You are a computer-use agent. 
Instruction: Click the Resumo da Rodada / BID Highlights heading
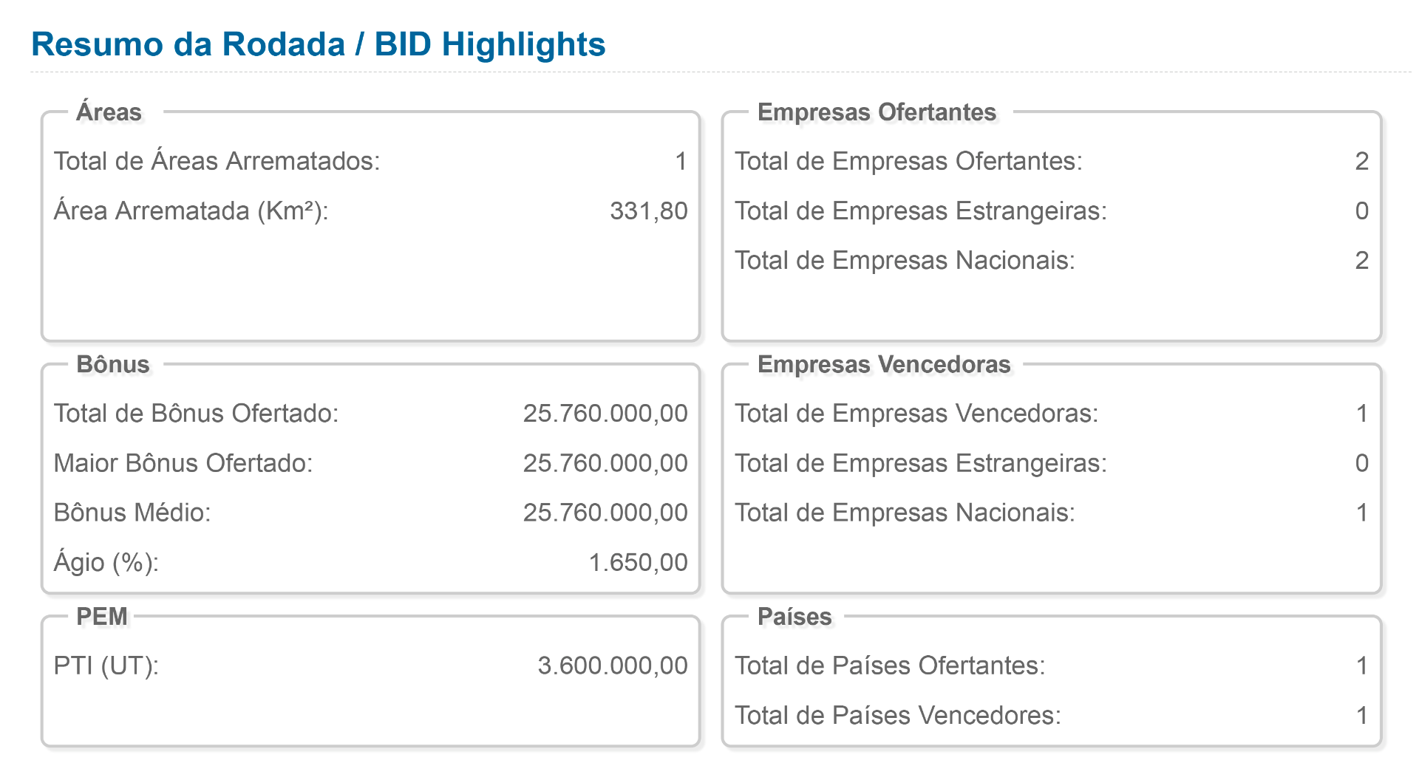click(x=319, y=44)
